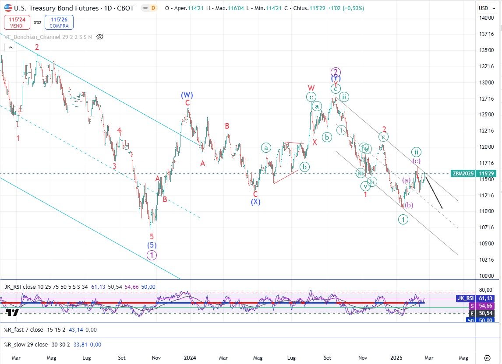Select the purple (b) wave label

[x=409, y=205]
